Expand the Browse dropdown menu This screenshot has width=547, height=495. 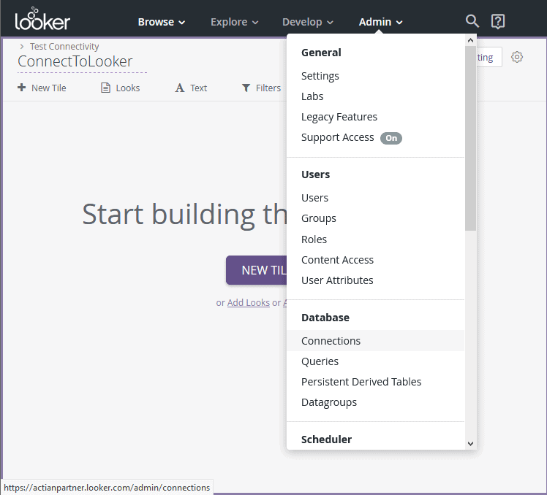tap(161, 22)
